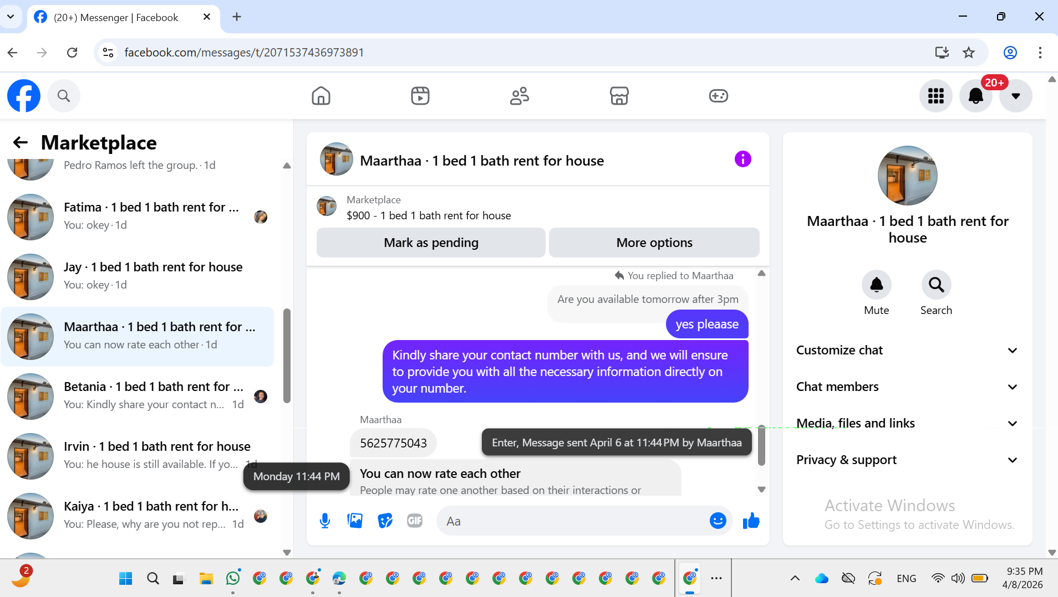1058x597 pixels.
Task: Mute this conversation with the bell icon
Action: [877, 285]
